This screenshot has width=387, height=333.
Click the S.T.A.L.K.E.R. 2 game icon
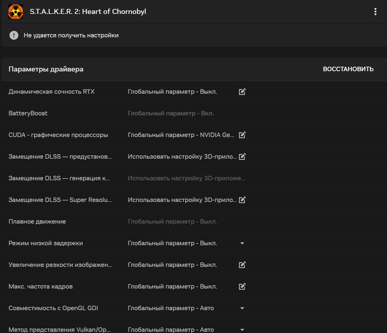(16, 12)
